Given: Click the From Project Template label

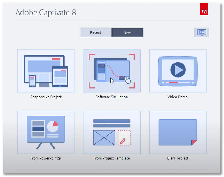Looking at the screenshot, I should point(111,158).
